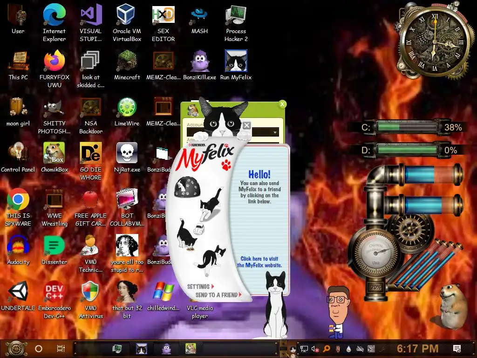Select the cat bed option in MyFelix
The height and width of the screenshot is (358, 477).
click(x=187, y=186)
